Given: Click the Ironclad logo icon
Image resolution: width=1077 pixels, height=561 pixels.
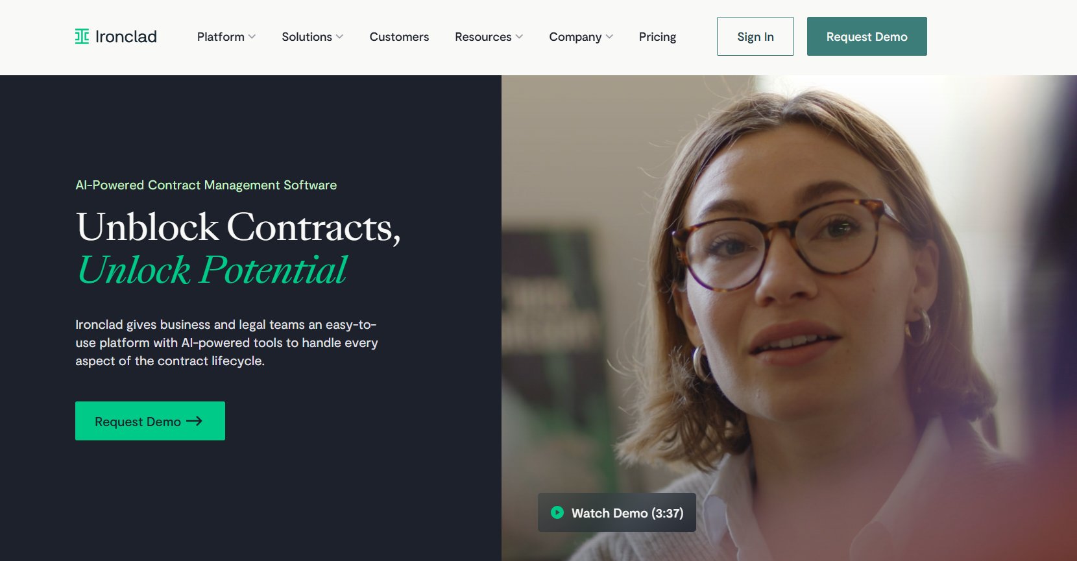Looking at the screenshot, I should click(x=82, y=36).
